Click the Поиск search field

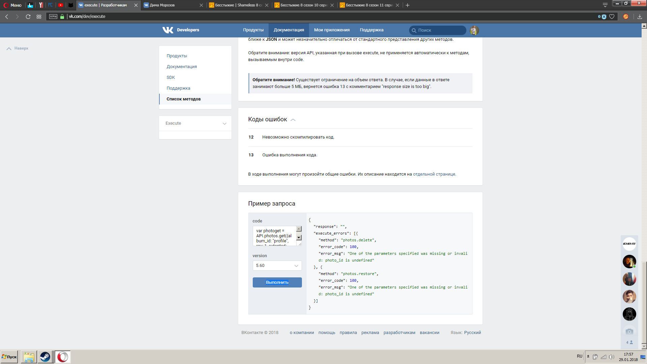pos(438,30)
